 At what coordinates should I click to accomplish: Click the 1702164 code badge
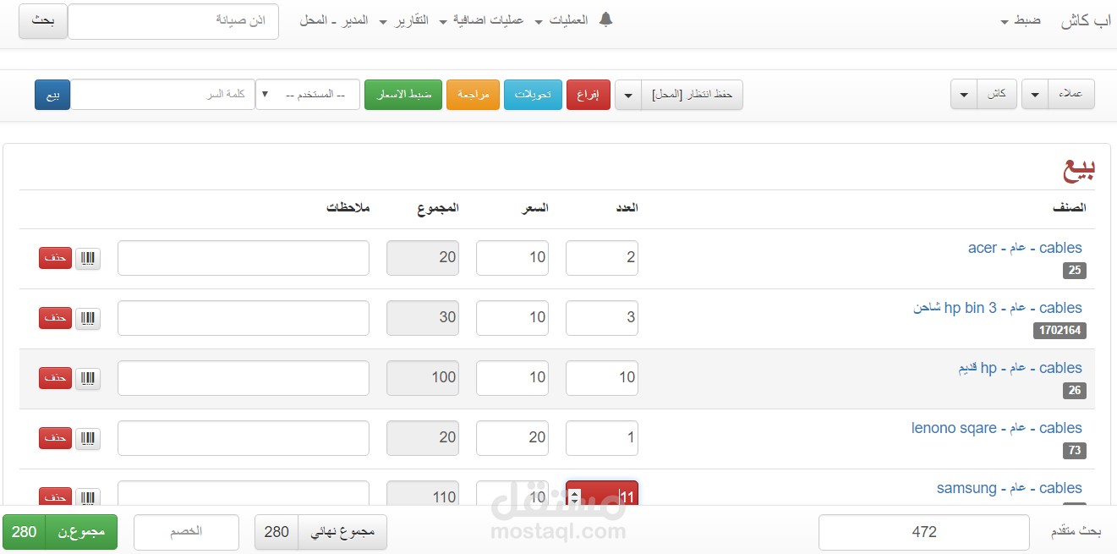[1060, 331]
